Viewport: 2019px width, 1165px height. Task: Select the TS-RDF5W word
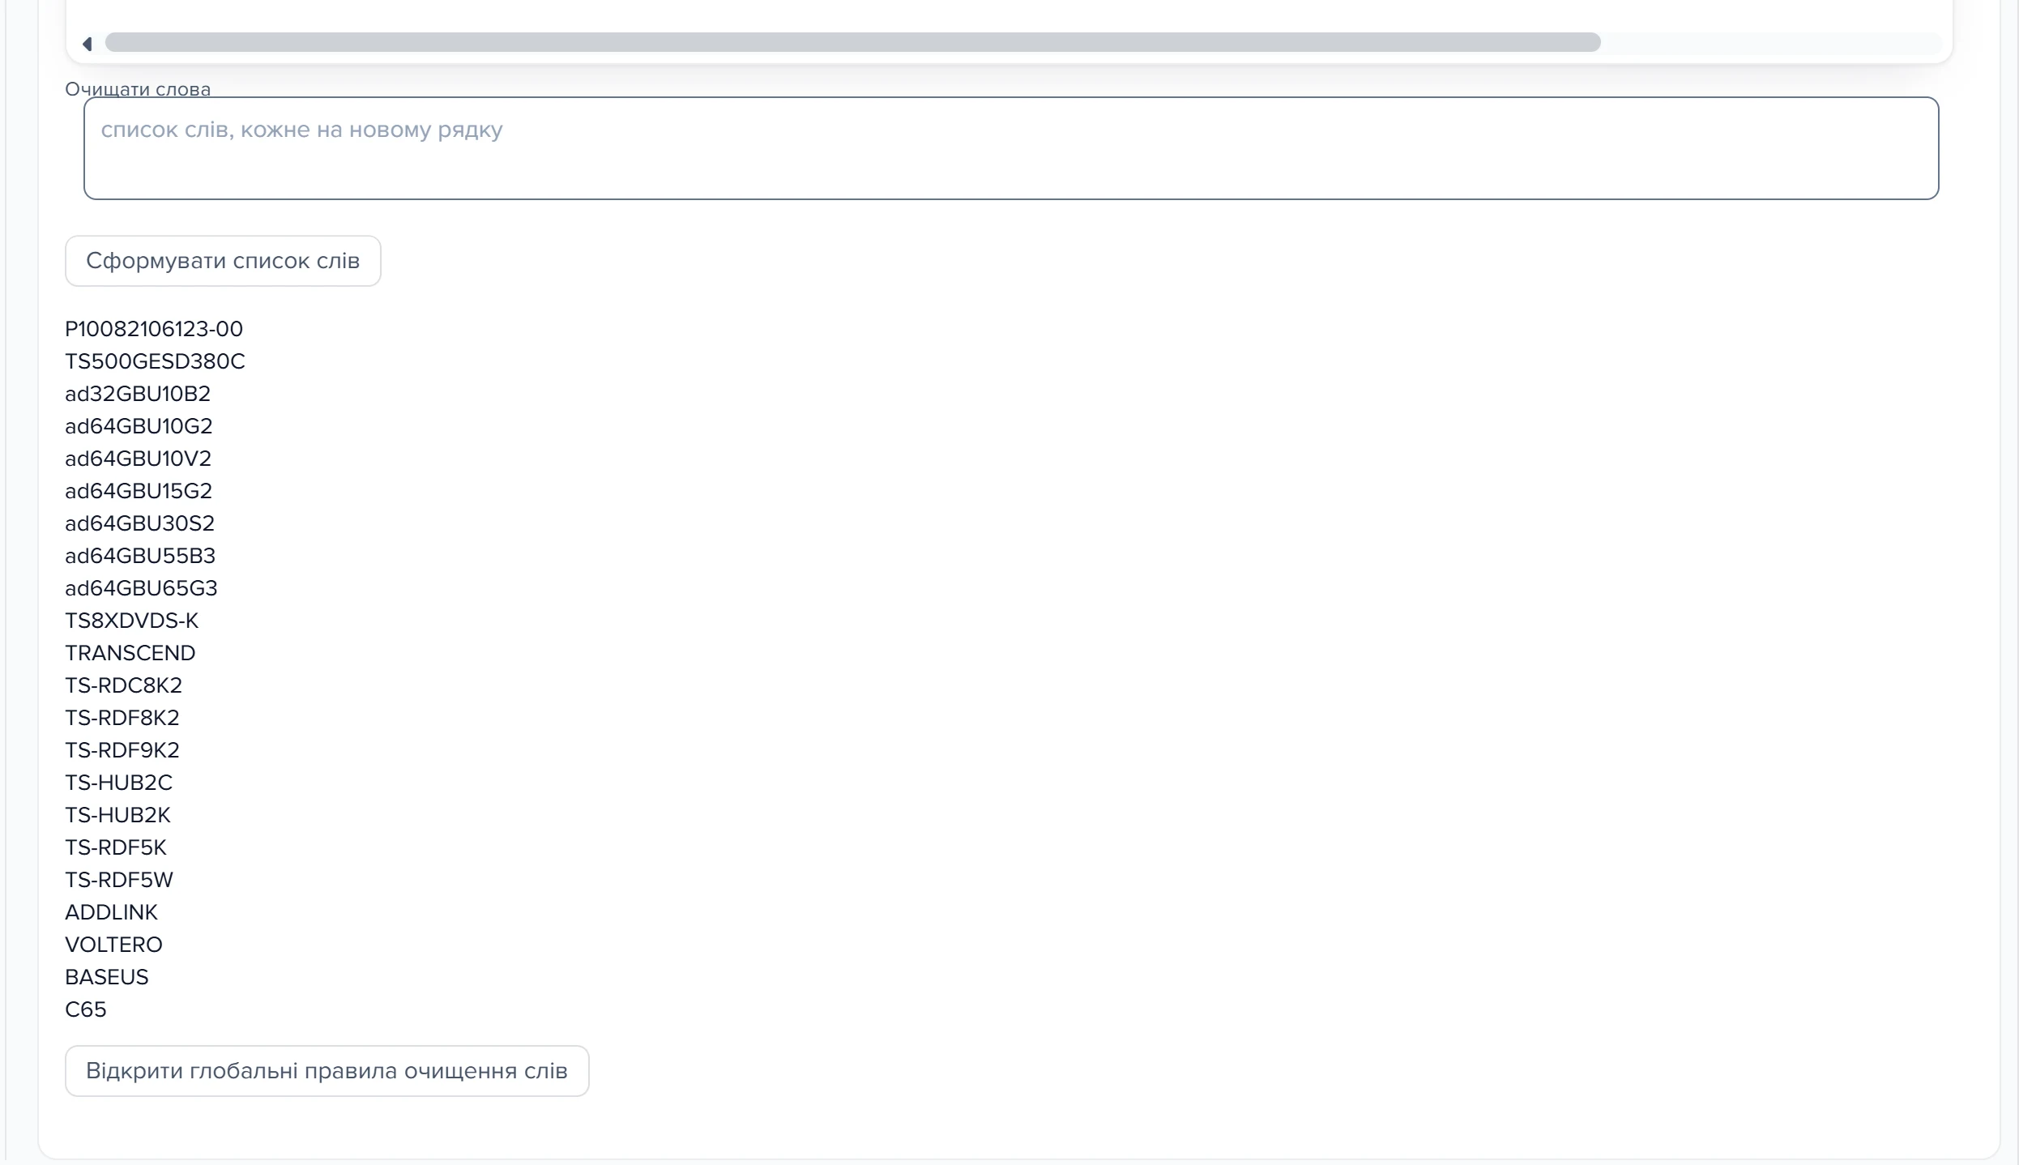[x=119, y=880]
